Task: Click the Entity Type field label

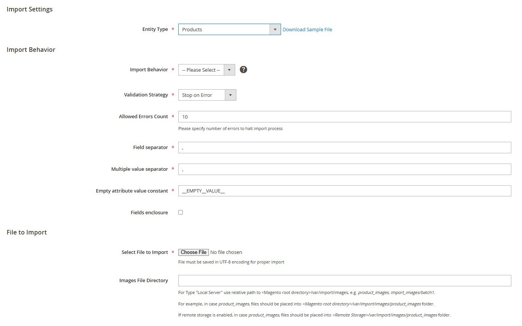Action: [155, 29]
